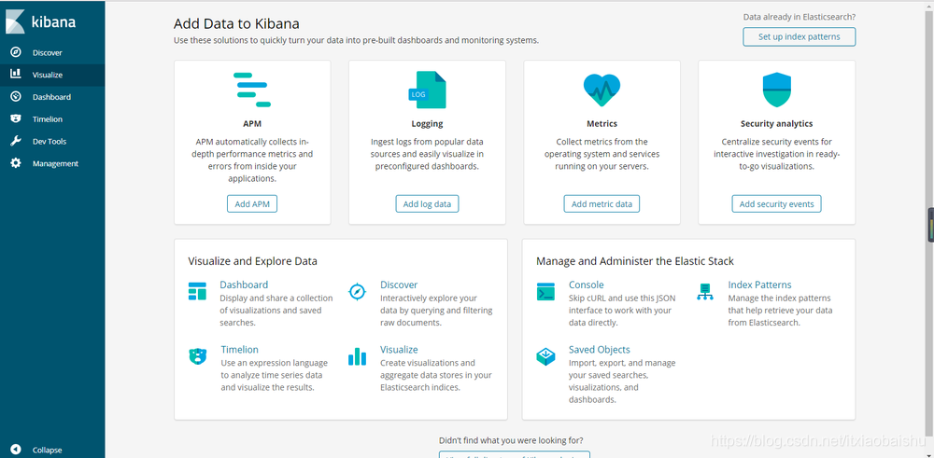Screen dimensions: 934x458
Task: Click the Dashboard gauge icon in sidebar
Action: (x=16, y=96)
